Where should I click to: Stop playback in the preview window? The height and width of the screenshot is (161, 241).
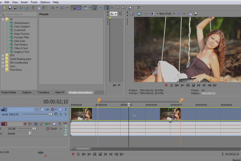pos(193,85)
